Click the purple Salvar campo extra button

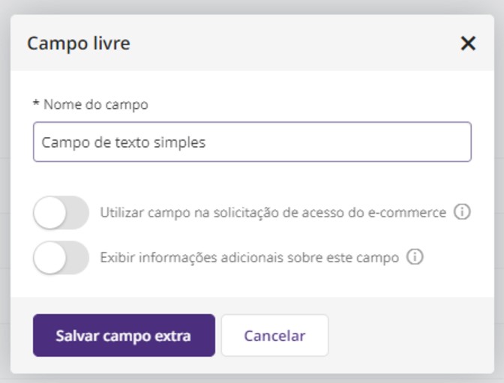click(124, 336)
